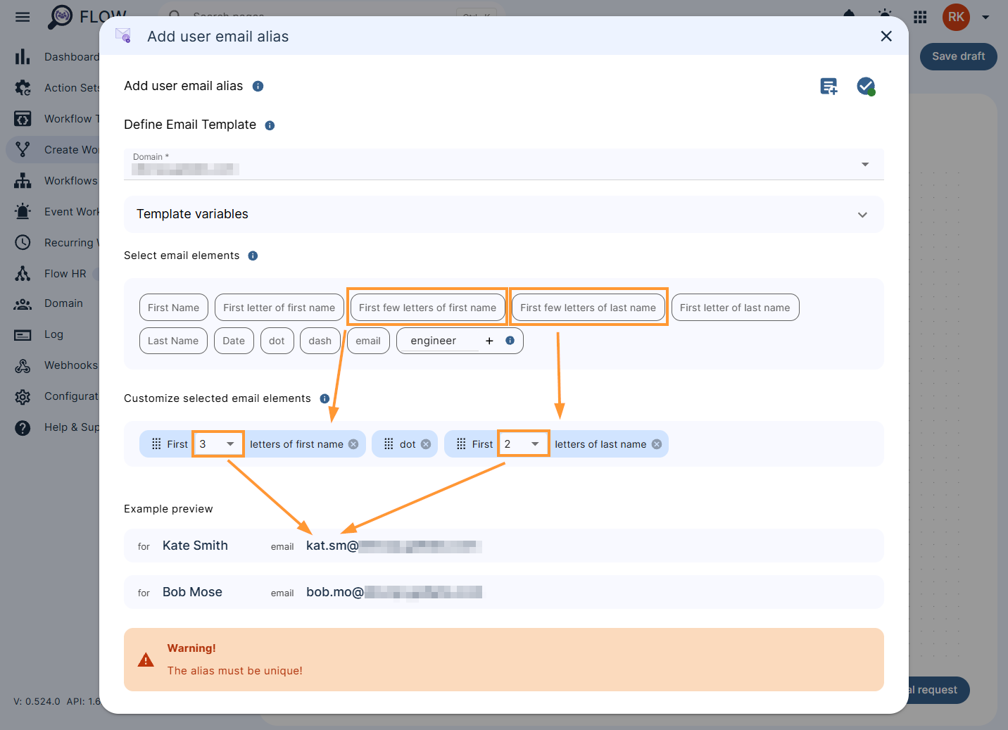The height and width of the screenshot is (730, 1008).
Task: Click the Help & Support question icon
Action: (23, 427)
